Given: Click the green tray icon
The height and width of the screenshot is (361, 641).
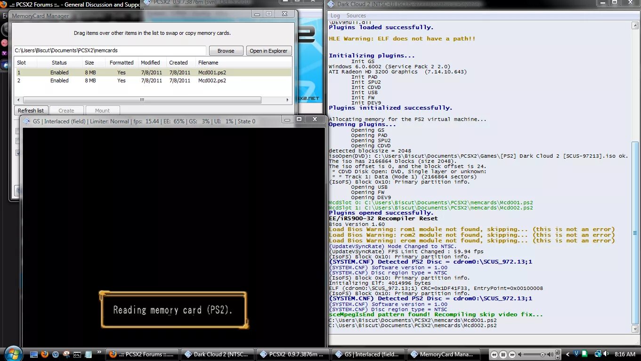Looking at the screenshot, I should 585,354.
